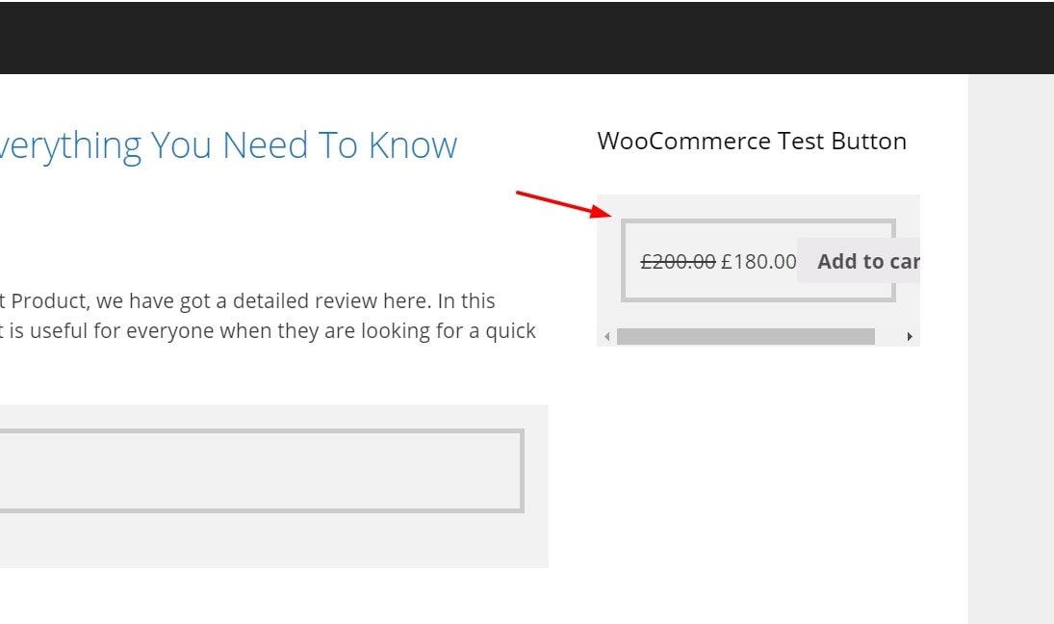Click the horizontal scrollbar thumb in widget
Viewport: 1054px width, 624px height.
[x=745, y=336]
